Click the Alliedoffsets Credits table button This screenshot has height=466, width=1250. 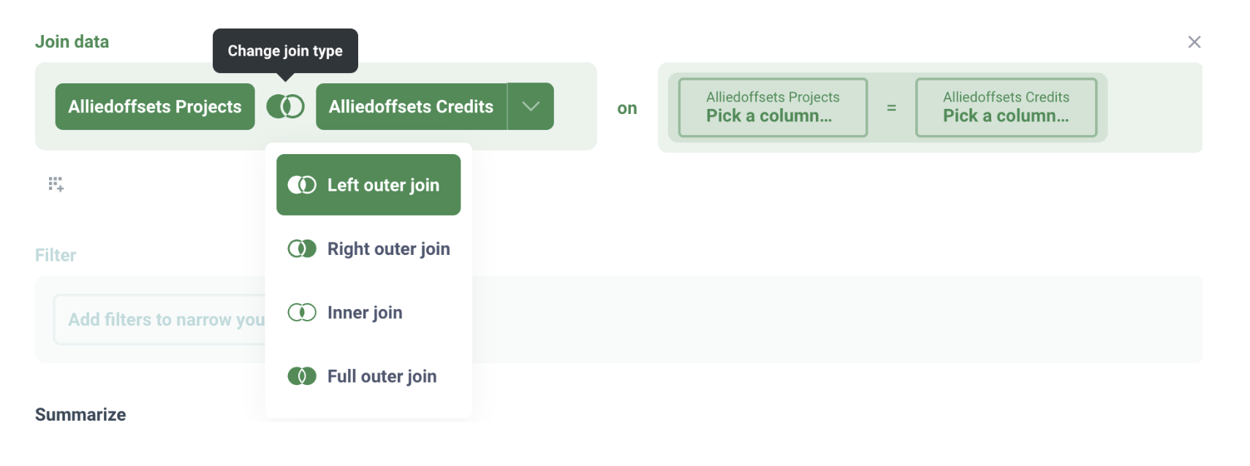click(x=411, y=106)
